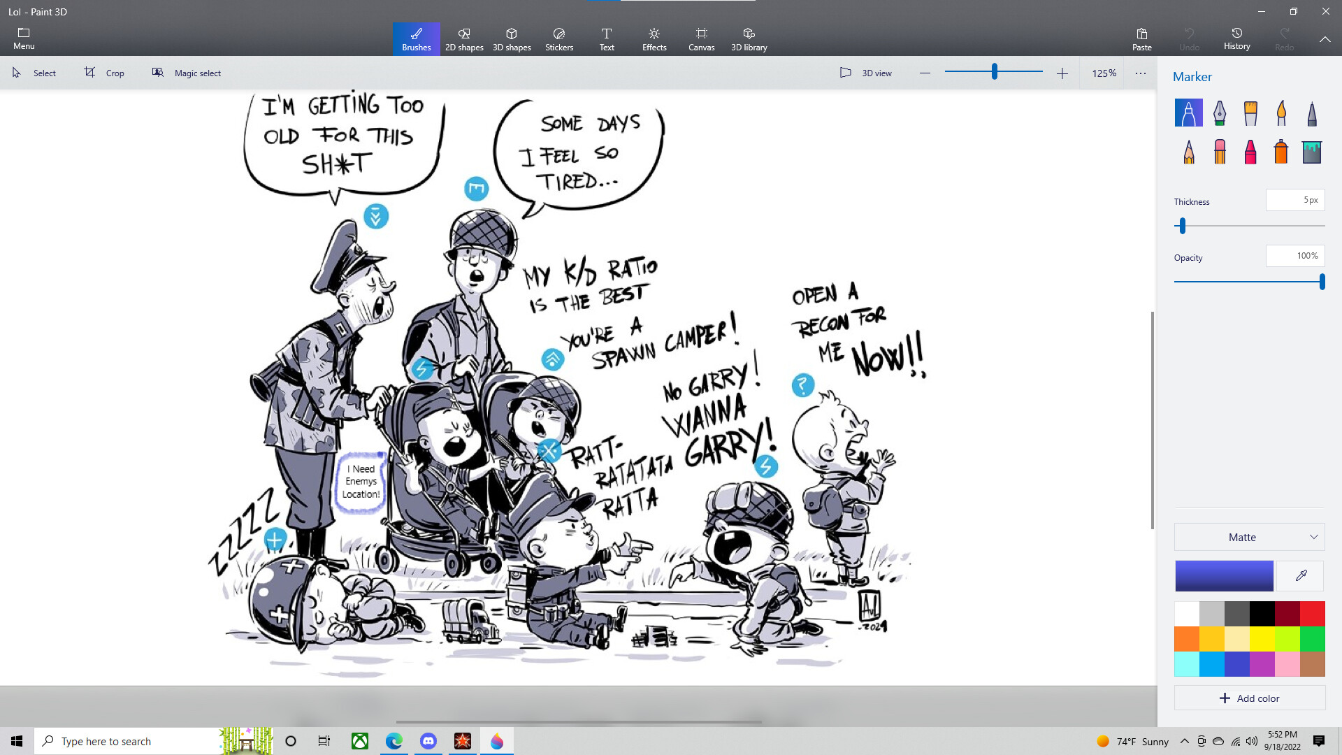Open Xbox app from taskbar
1342x755 pixels.
(360, 741)
